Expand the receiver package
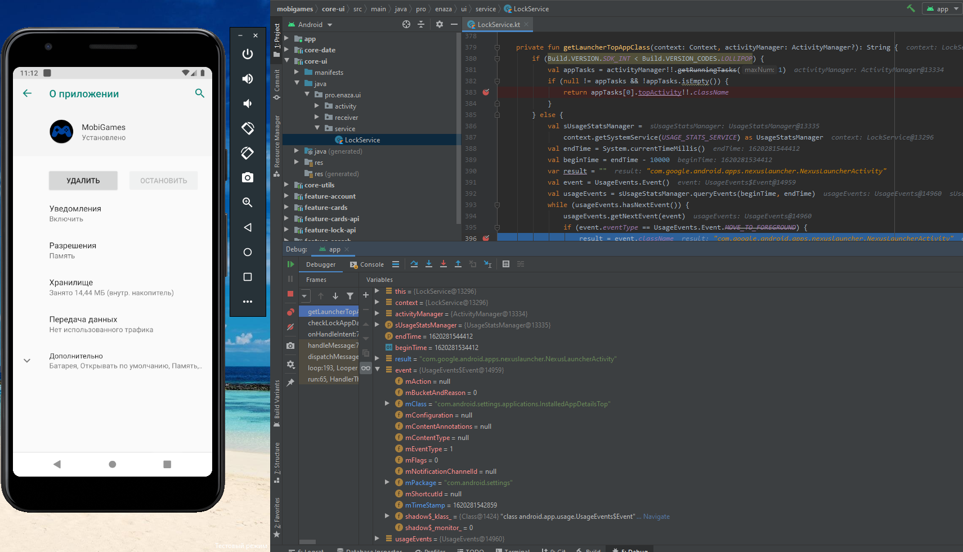 coord(317,117)
